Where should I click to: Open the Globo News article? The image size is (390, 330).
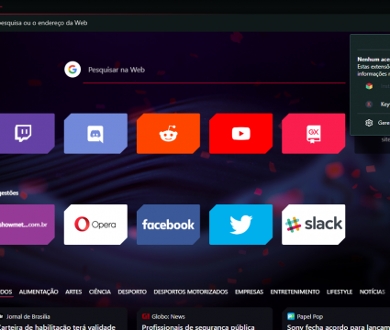coord(205,319)
